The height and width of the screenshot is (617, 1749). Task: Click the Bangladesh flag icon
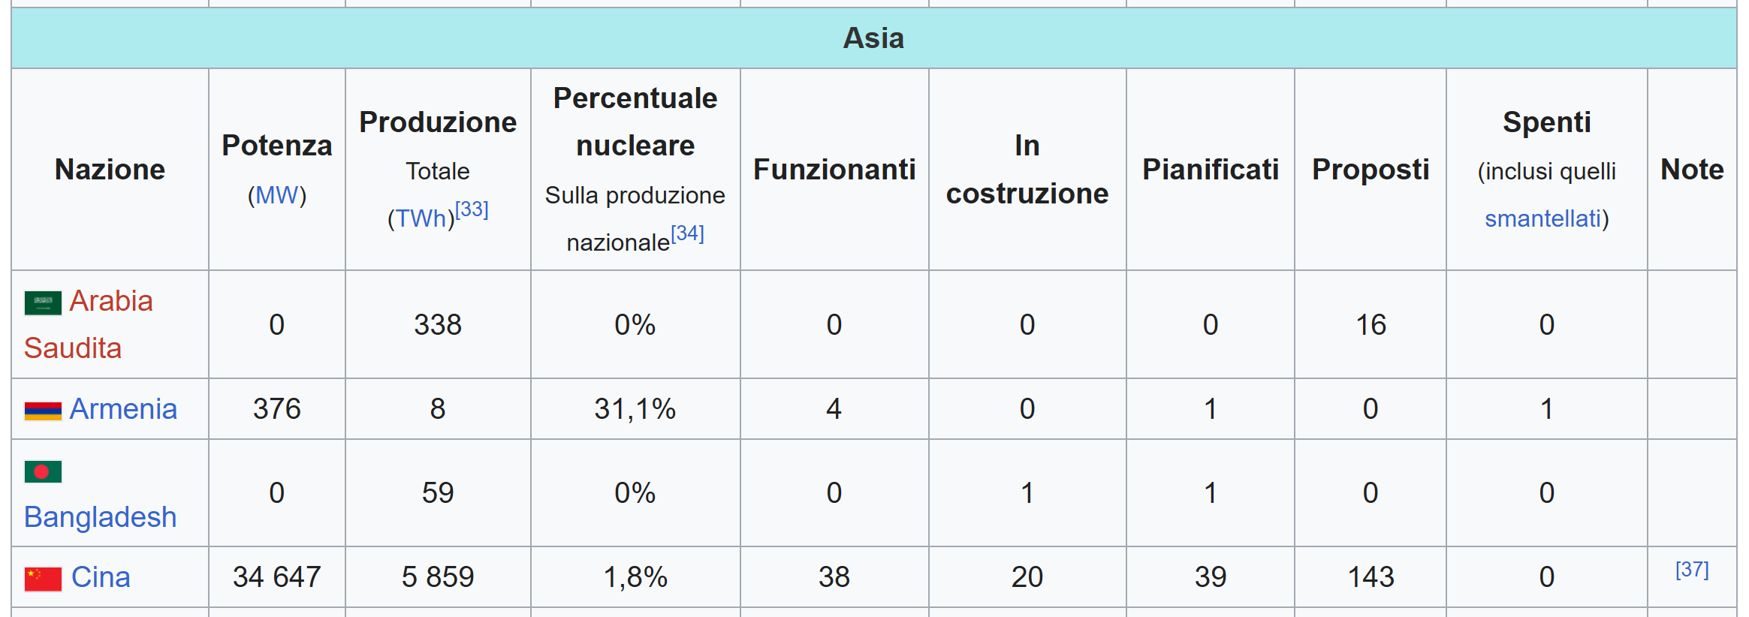[x=43, y=471]
